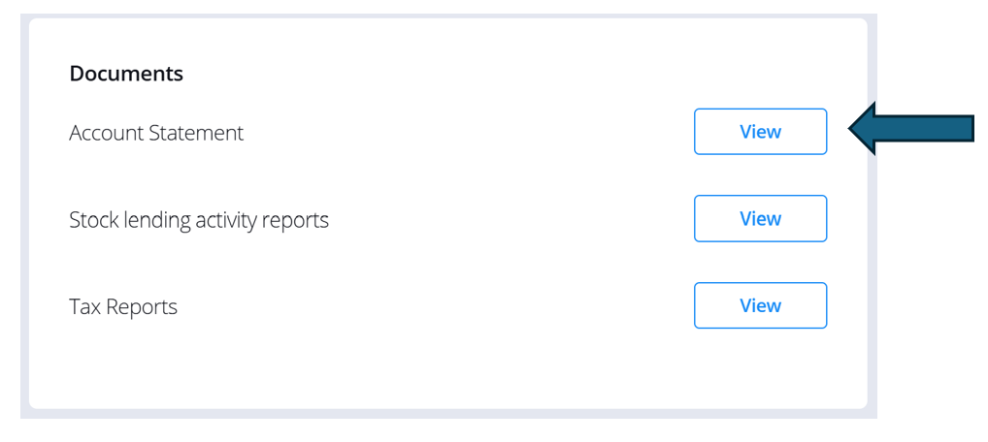Click the Account Statement label
Viewport: 988px width, 442px height.
click(x=156, y=133)
